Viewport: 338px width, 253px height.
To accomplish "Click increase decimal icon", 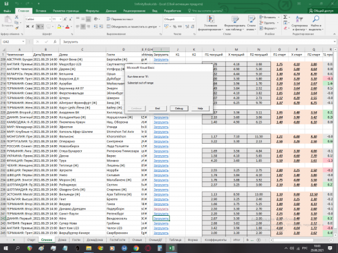I will pos(187,26).
